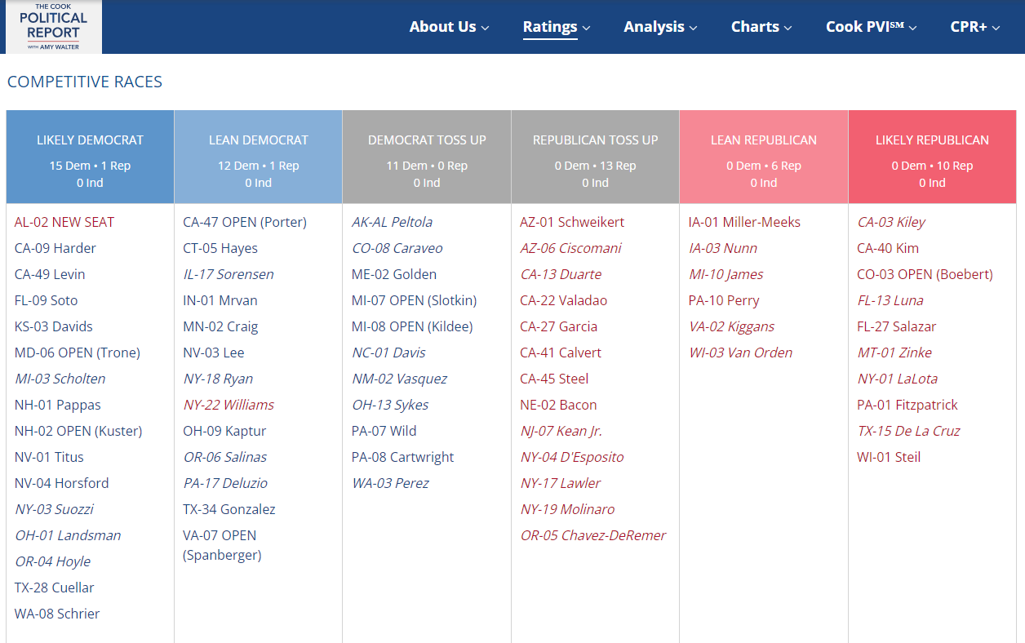1025x643 pixels.
Task: Open the MI-07 OPEN (Slotkin) race
Action: pyautogui.click(x=415, y=300)
